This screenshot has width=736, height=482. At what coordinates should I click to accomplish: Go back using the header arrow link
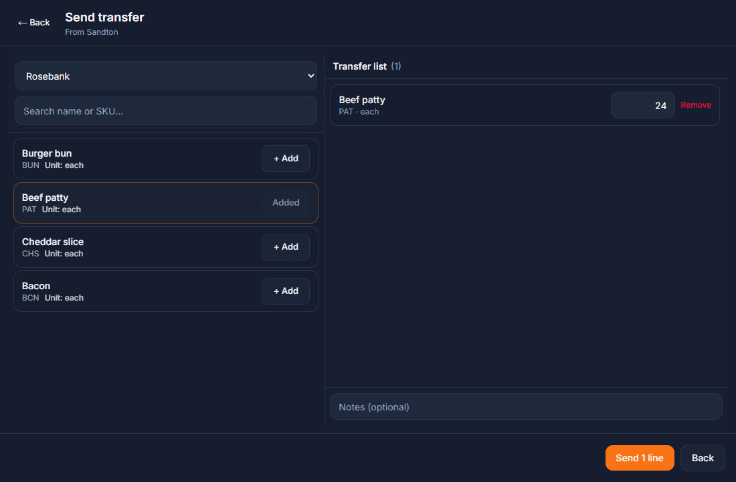pyautogui.click(x=34, y=23)
